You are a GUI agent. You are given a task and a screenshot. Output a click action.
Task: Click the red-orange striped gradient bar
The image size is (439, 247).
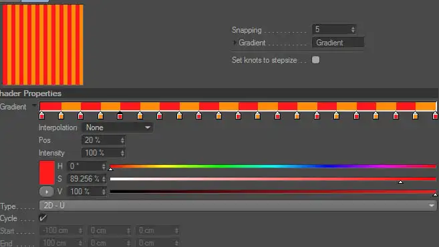238,106
